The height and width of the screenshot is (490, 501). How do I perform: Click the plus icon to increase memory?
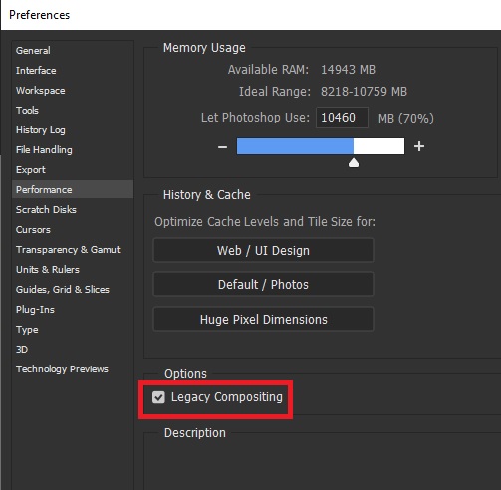pos(419,146)
